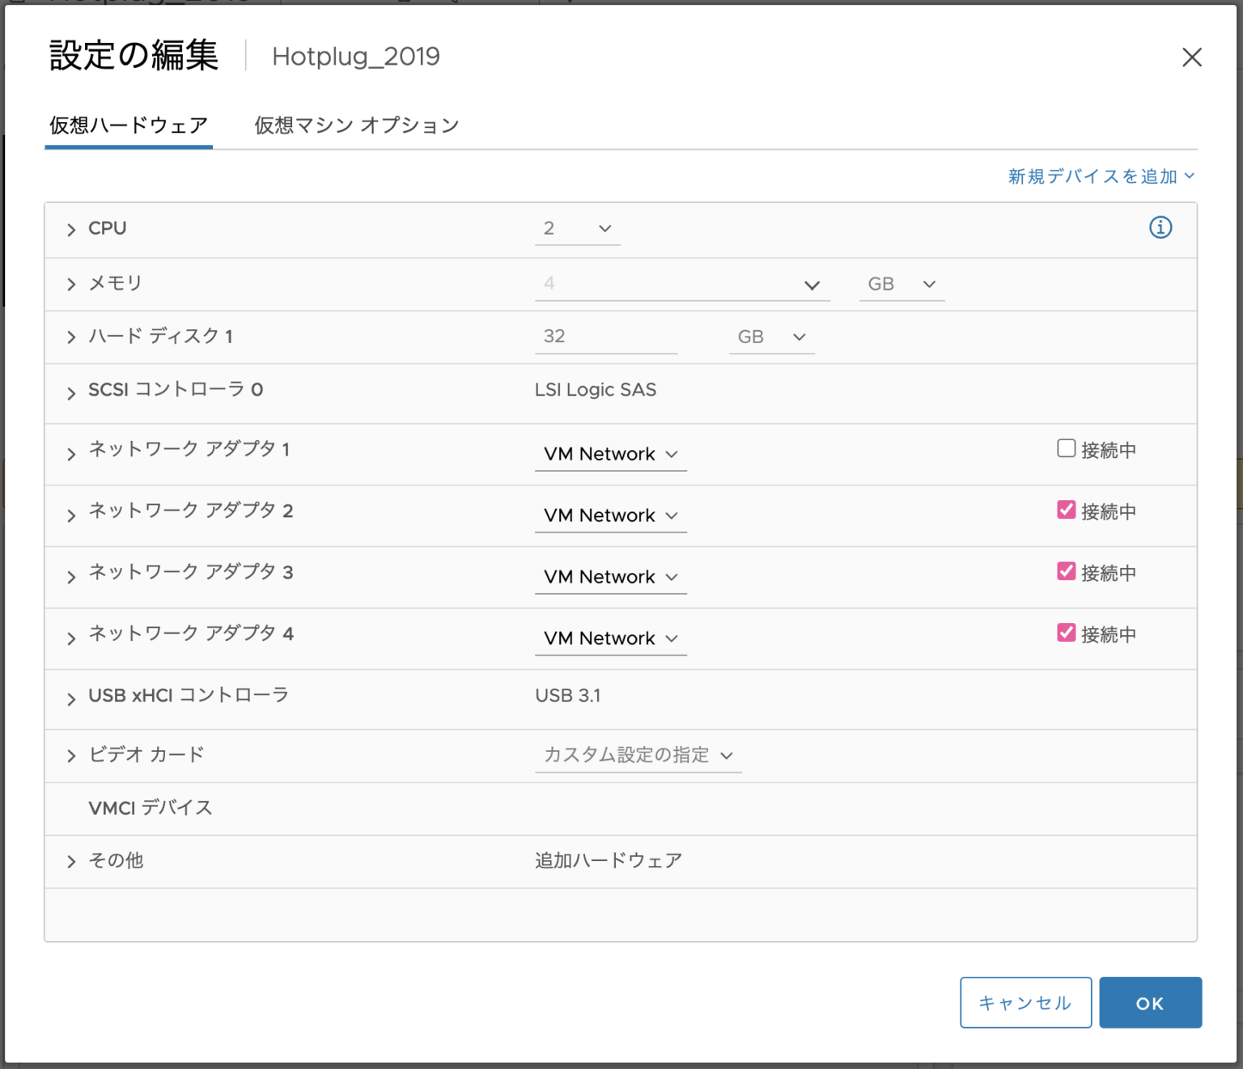Close the 設定の編集 dialog with X
Image resolution: width=1243 pixels, height=1069 pixels.
(x=1191, y=57)
